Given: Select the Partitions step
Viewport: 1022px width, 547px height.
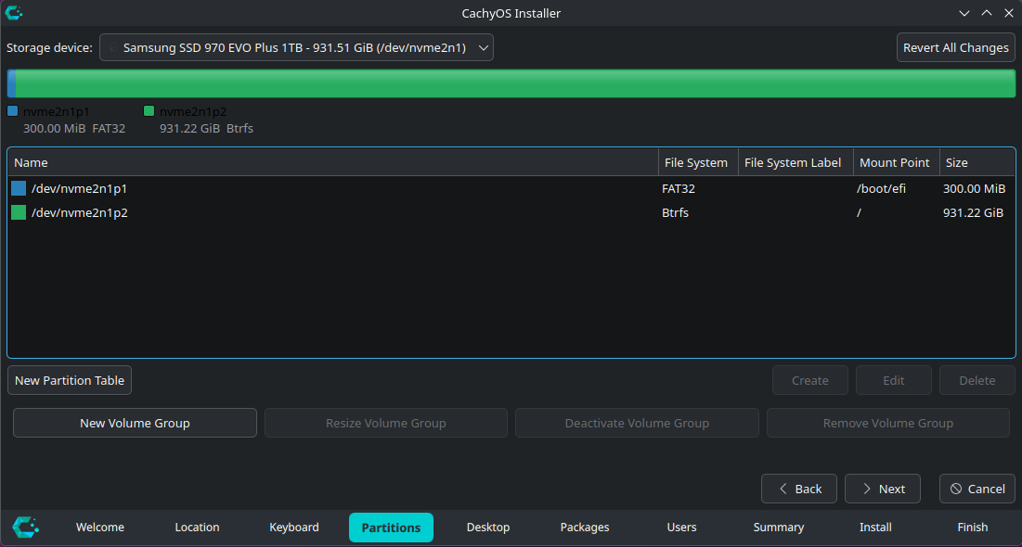Looking at the screenshot, I should 391,528.
